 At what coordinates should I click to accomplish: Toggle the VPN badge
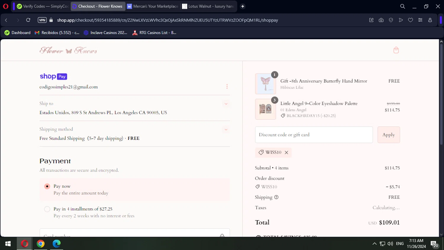coord(42,20)
